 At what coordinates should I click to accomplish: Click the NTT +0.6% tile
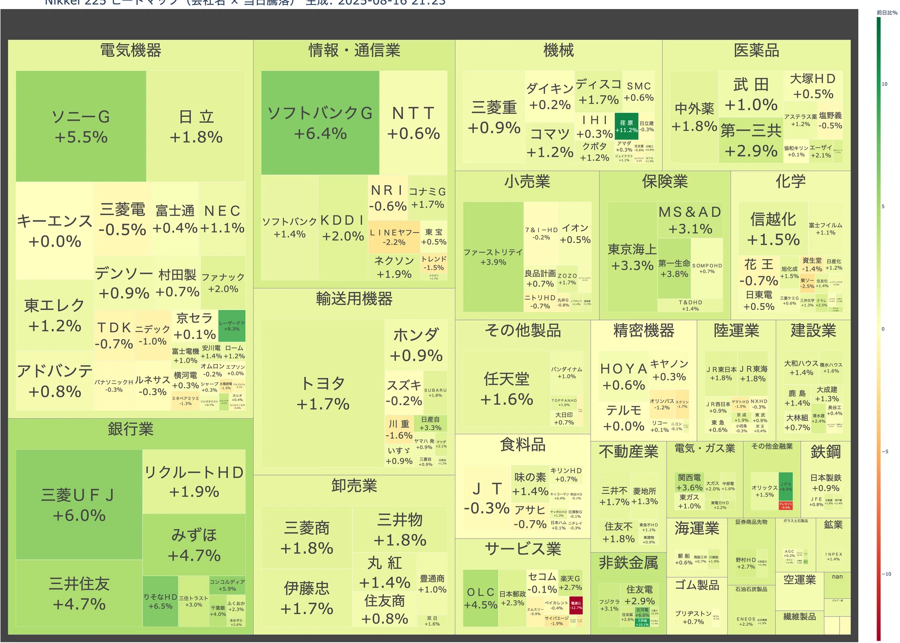[413, 122]
